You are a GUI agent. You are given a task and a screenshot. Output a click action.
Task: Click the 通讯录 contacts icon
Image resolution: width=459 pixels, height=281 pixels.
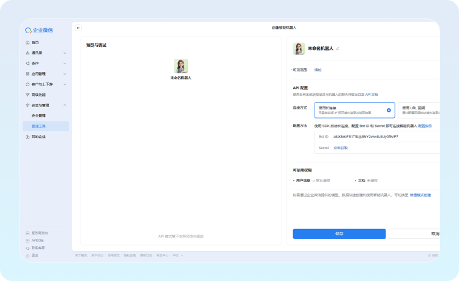click(x=28, y=53)
